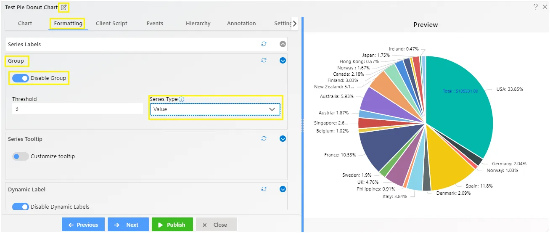Open the Hierarchy tab
Image resolution: width=550 pixels, height=233 pixels.
[198, 24]
